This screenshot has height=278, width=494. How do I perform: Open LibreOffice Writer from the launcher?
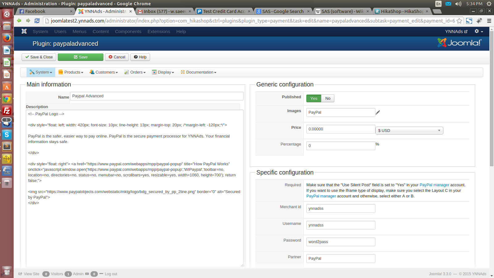tap(7, 50)
